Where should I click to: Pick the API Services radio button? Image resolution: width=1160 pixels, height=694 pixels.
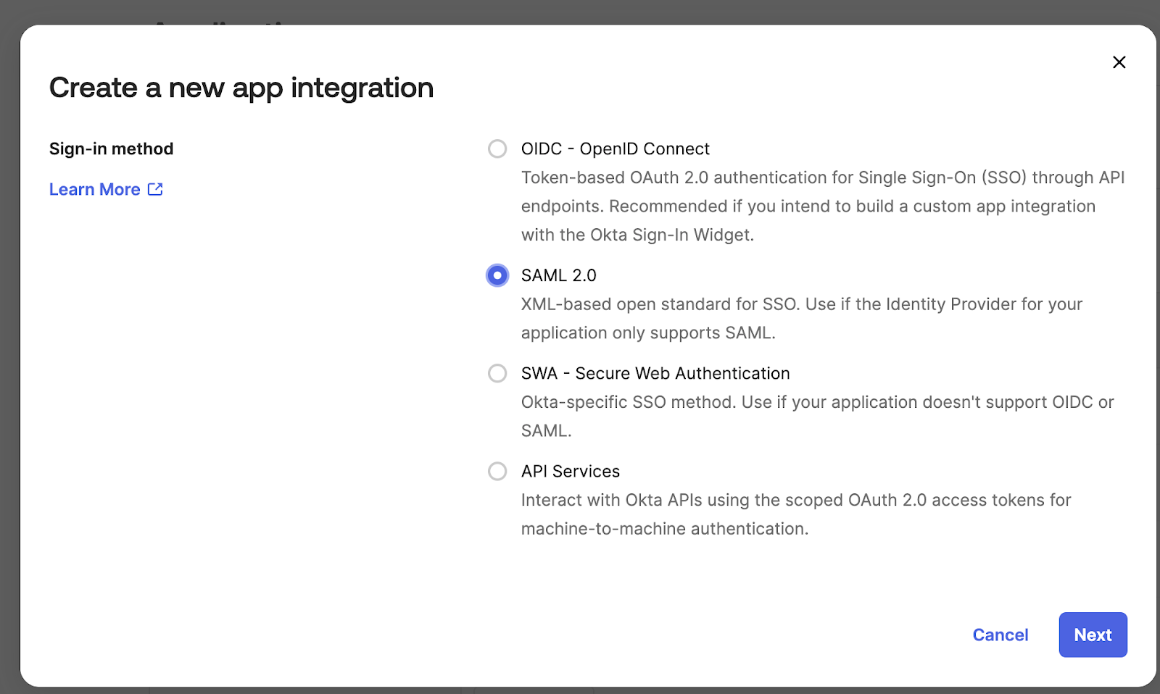coord(497,471)
